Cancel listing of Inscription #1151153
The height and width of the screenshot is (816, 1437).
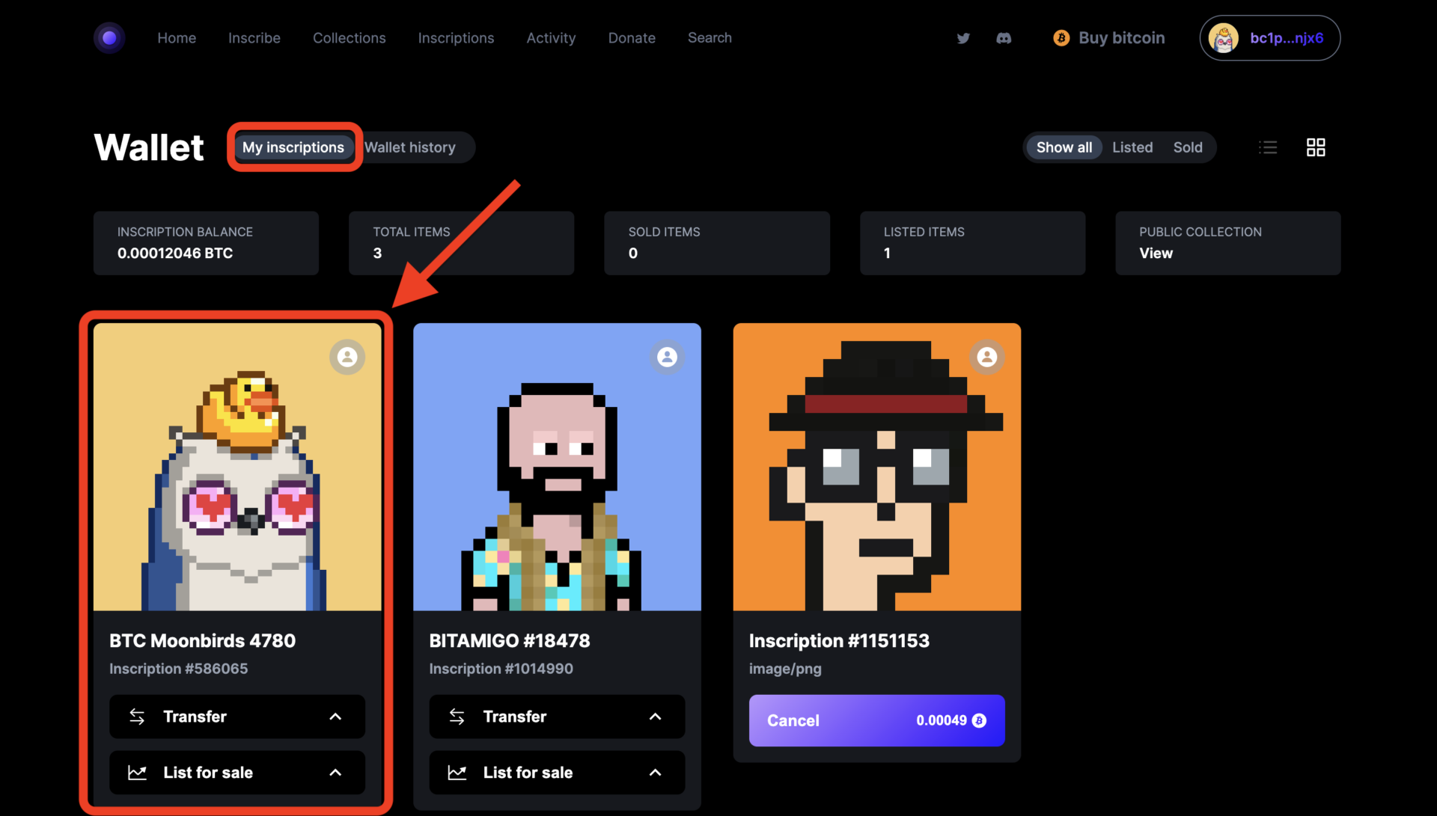click(876, 720)
